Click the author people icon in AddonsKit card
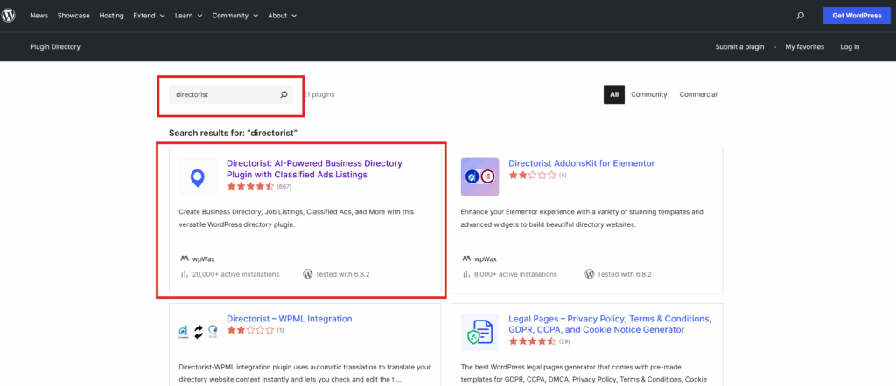The height and width of the screenshot is (386, 896). tap(466, 258)
